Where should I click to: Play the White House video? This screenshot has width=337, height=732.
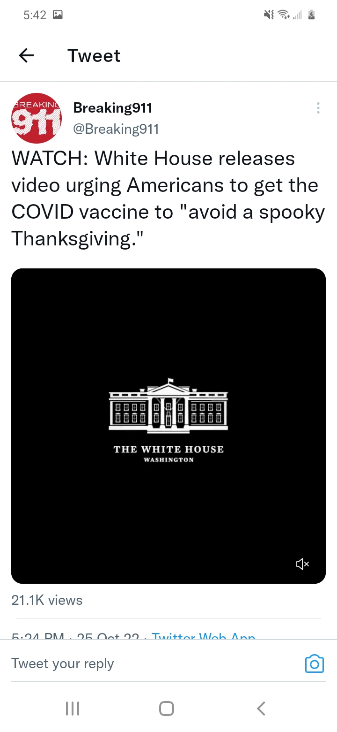click(168, 422)
